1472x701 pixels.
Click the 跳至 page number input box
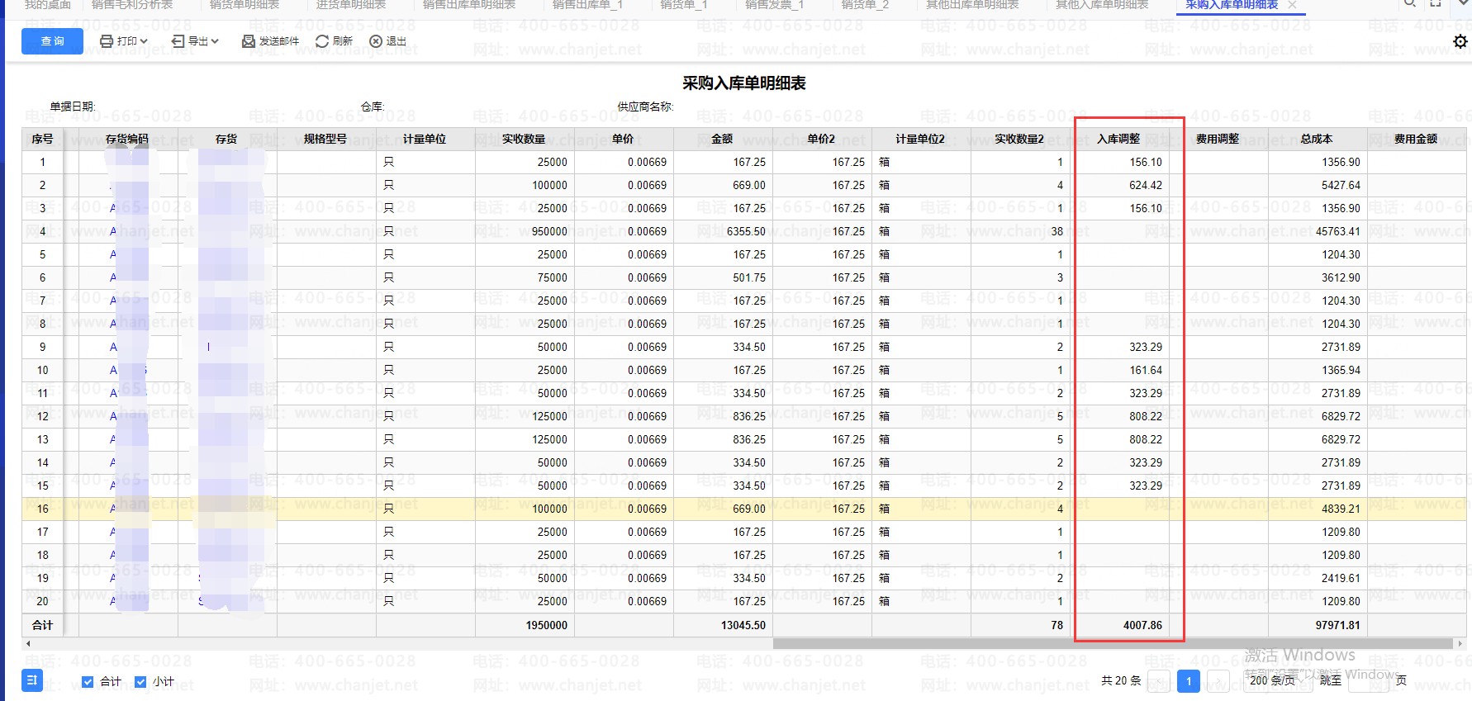(1367, 681)
